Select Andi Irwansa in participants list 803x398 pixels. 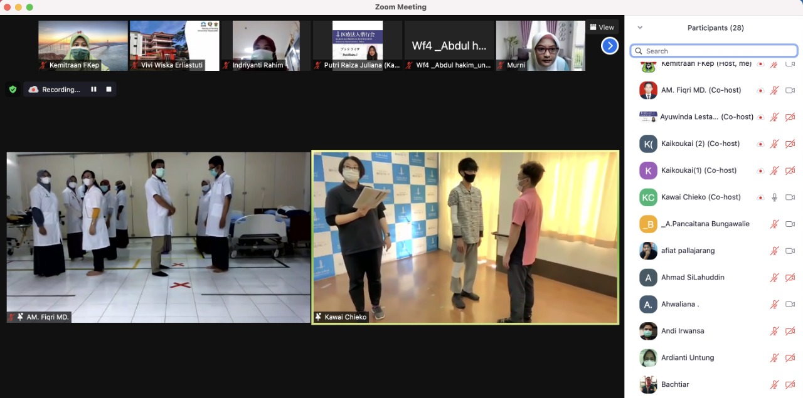[x=683, y=331]
